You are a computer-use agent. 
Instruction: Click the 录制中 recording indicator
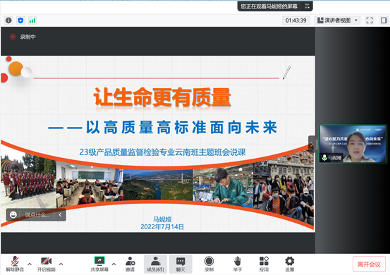[23, 37]
